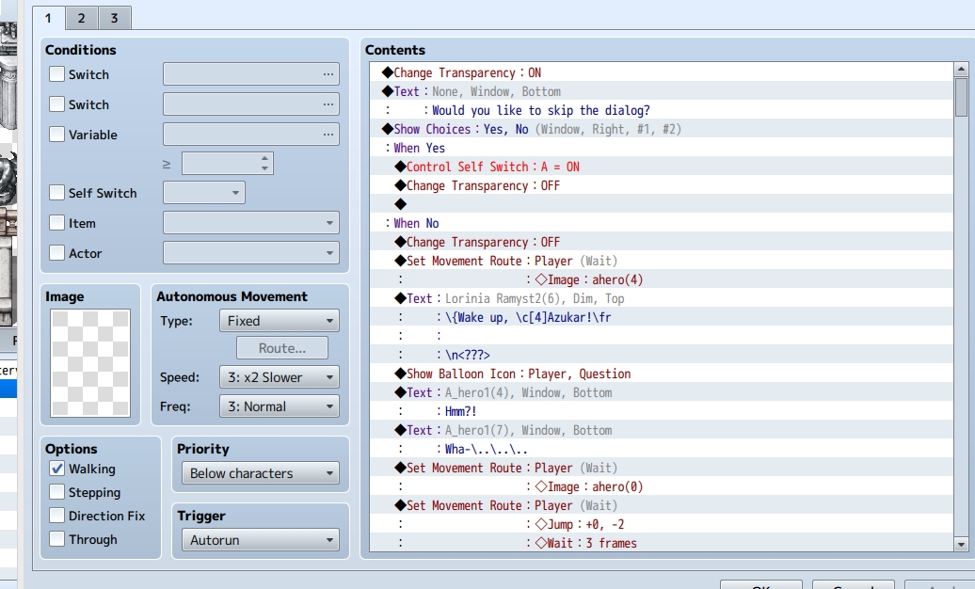Viewport: 975px width, 589px height.
Task: Open Variable selector ellipsis button
Action: click(x=328, y=135)
